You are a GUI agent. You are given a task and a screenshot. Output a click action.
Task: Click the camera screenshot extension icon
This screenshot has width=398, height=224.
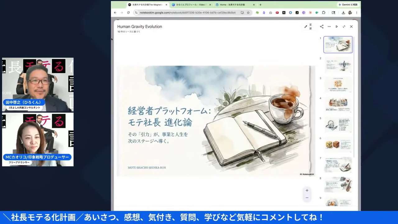point(271,13)
